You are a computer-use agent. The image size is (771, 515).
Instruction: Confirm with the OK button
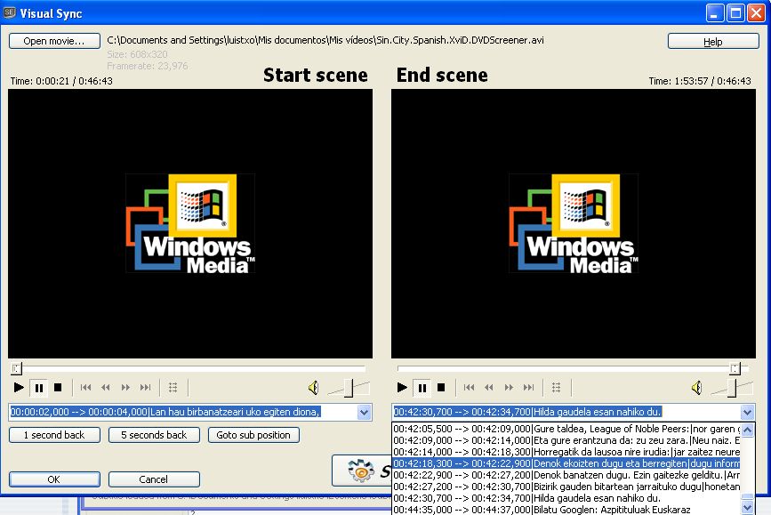coord(54,479)
